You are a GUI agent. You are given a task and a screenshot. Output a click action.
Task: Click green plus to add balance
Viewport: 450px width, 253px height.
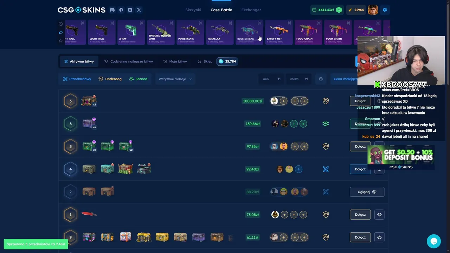coord(339,10)
